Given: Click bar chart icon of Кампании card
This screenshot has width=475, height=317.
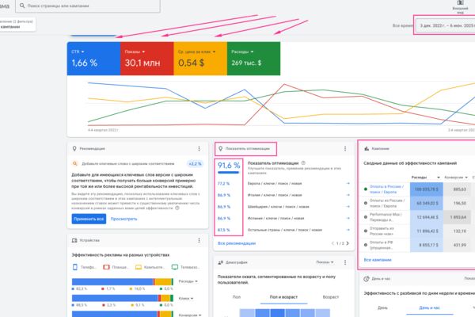Looking at the screenshot, I should [367, 149].
